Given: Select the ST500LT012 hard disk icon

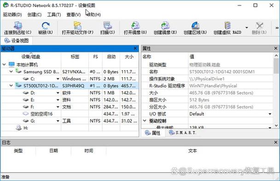Looking at the screenshot, I should click(18, 85).
